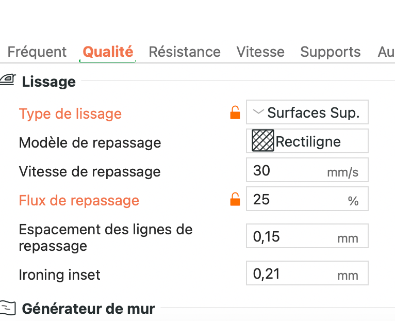Open the Résistance tab
The image size is (395, 321).
(185, 52)
